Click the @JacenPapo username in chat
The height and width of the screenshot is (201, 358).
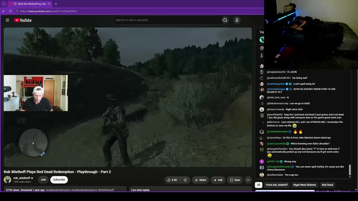(274, 138)
